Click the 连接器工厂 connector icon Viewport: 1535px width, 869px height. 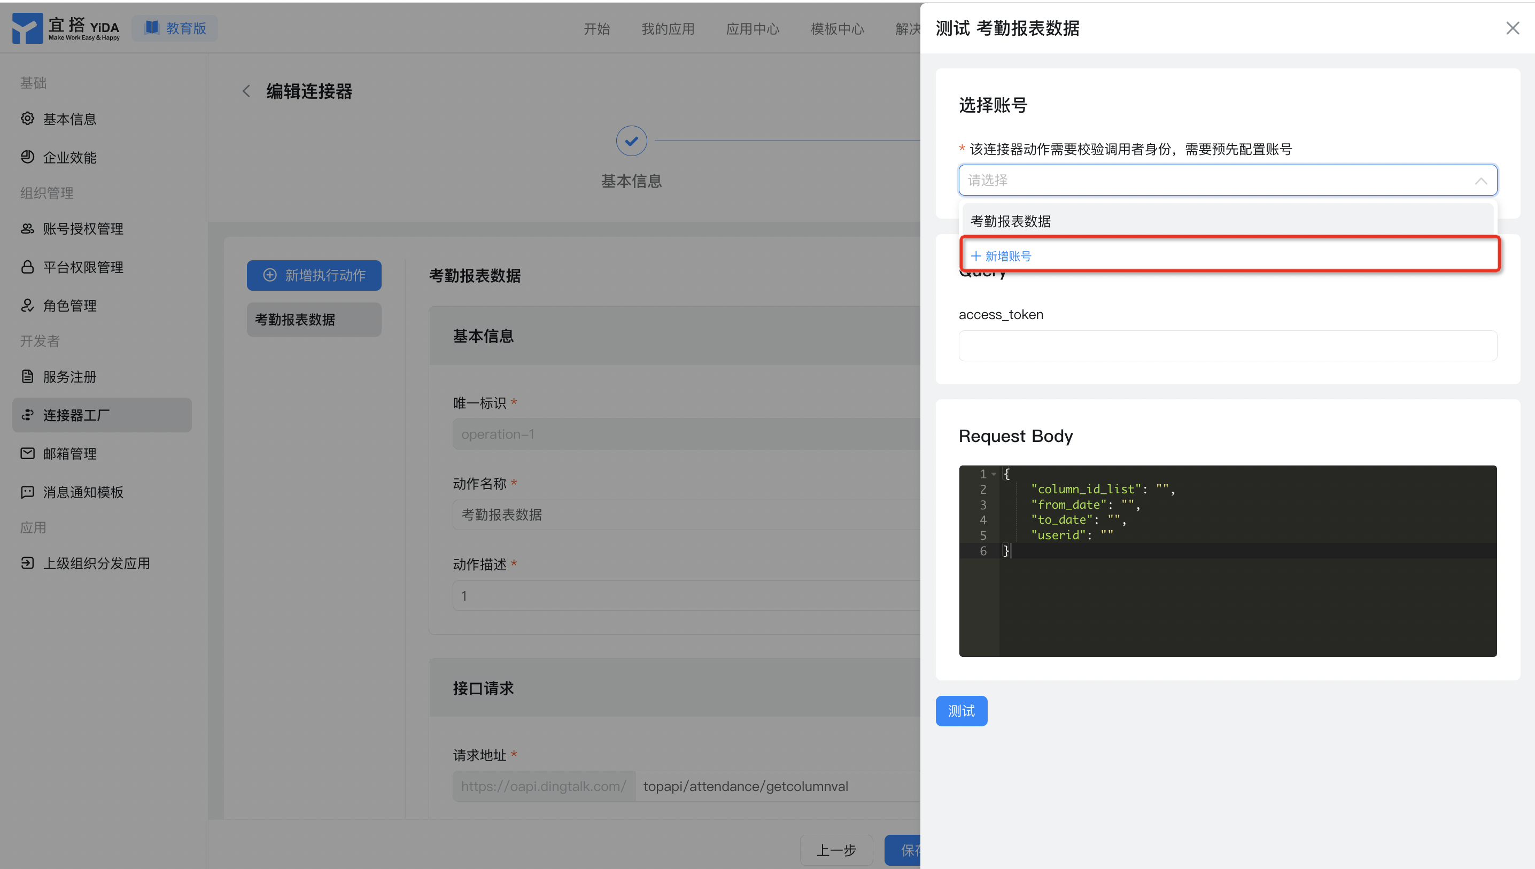27,415
